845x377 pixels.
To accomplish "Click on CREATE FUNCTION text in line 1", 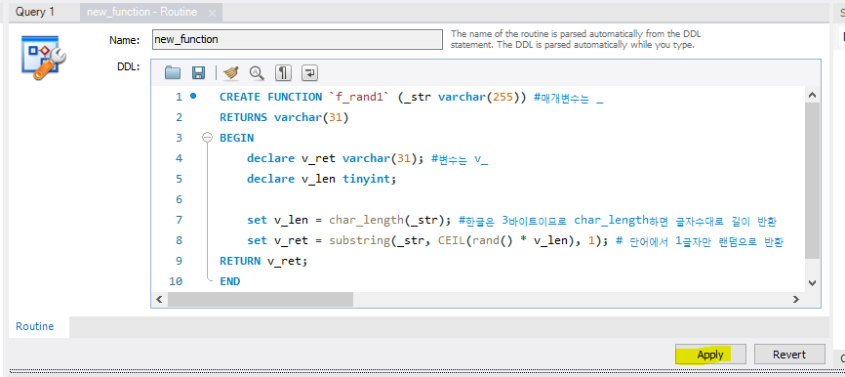I will (270, 97).
